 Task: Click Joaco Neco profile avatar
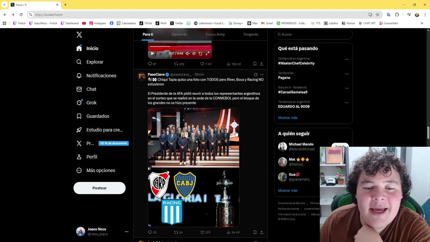[81, 232]
